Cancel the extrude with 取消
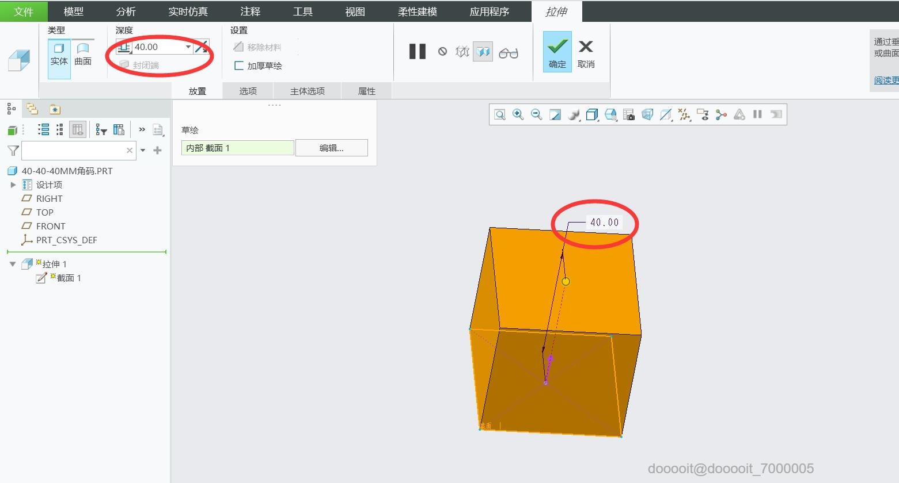The image size is (899, 483). click(x=586, y=53)
